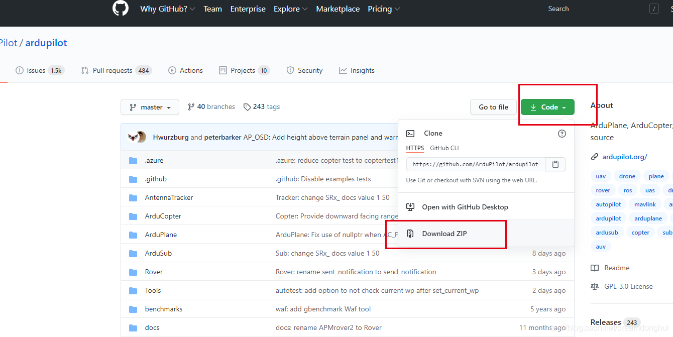Click the book icon beside Readme

(x=595, y=268)
